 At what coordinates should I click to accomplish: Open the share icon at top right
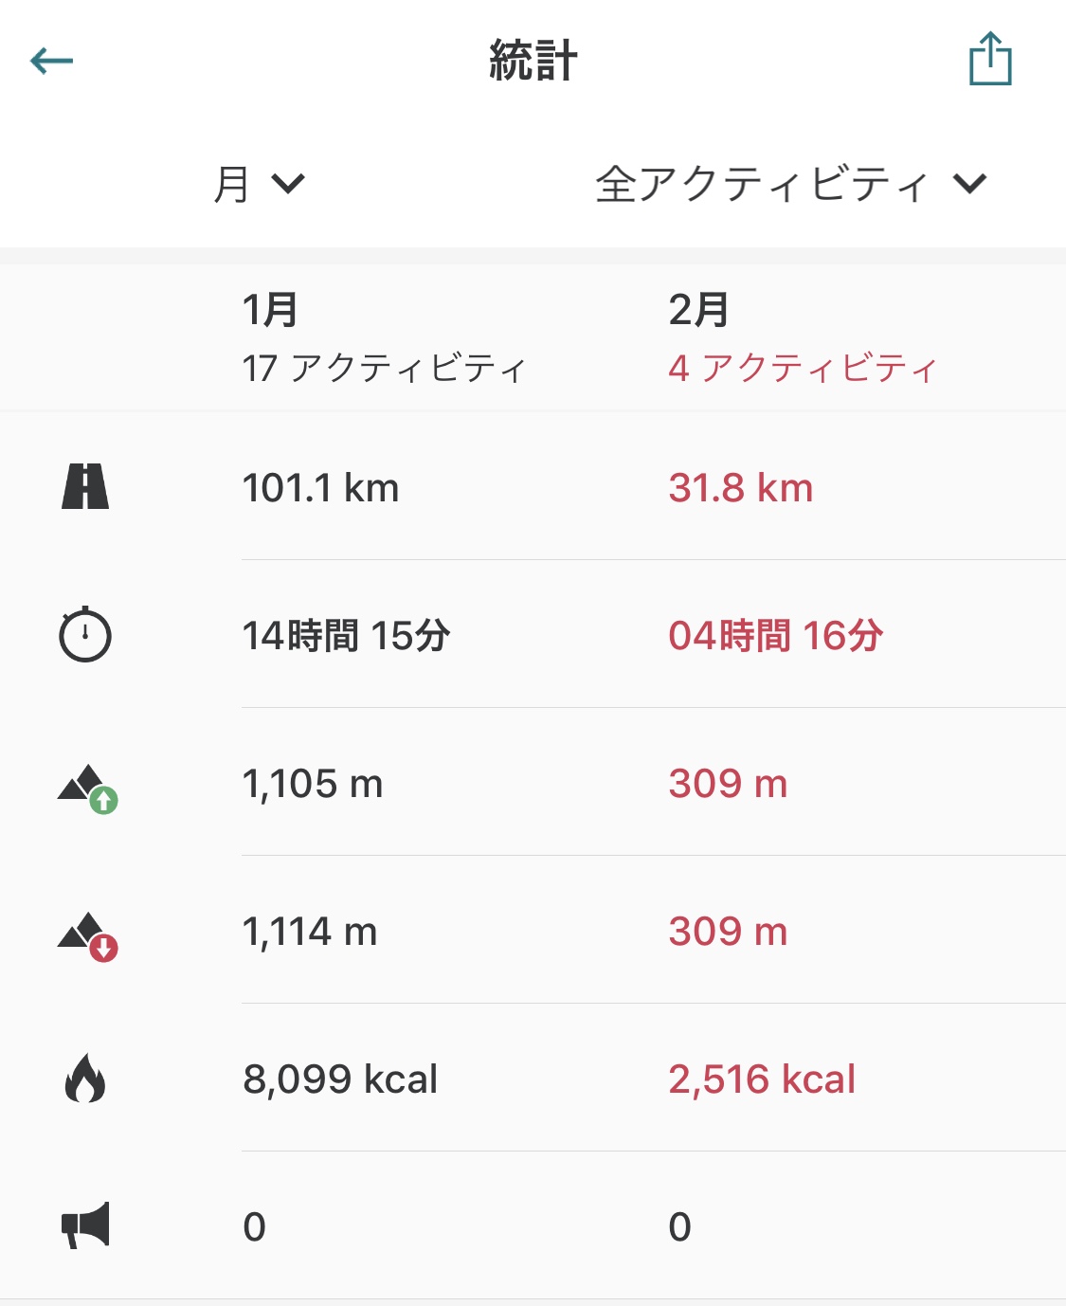990,59
